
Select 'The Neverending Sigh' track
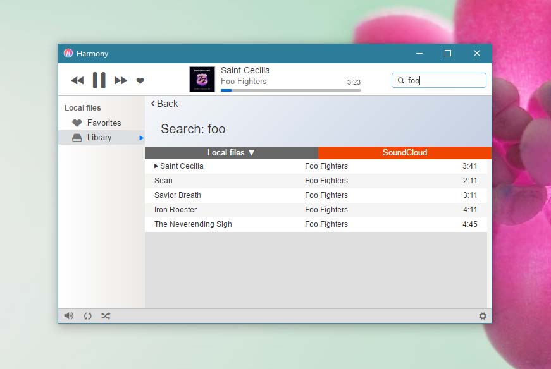point(193,224)
